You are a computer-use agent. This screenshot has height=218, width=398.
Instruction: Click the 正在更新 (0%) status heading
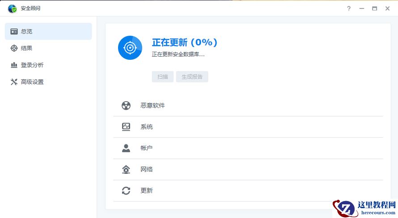pyautogui.click(x=185, y=42)
